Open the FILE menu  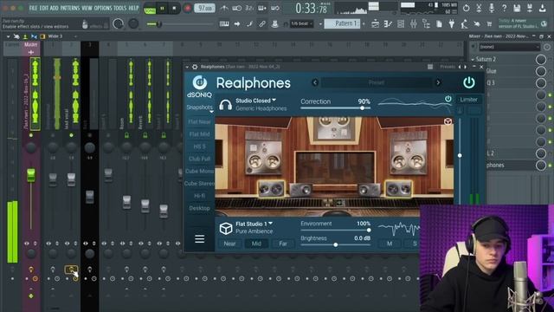pos(34,8)
